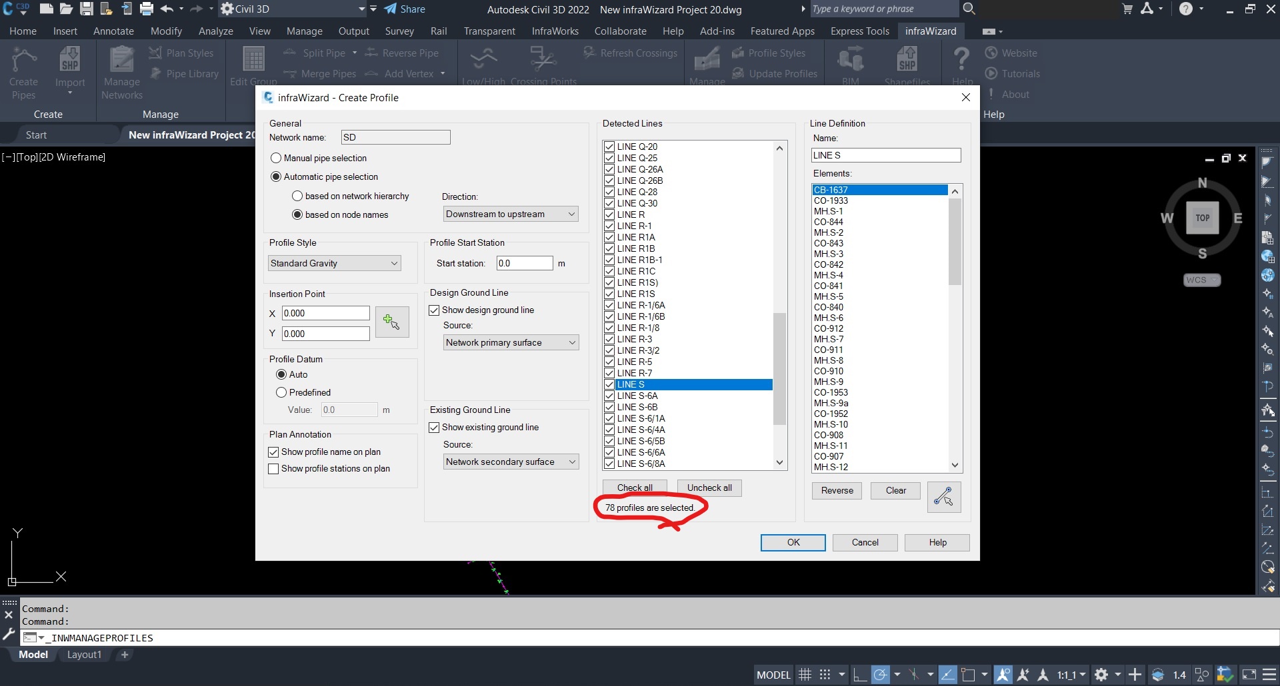Click the TOP face of the ViewCube

[1202, 218]
